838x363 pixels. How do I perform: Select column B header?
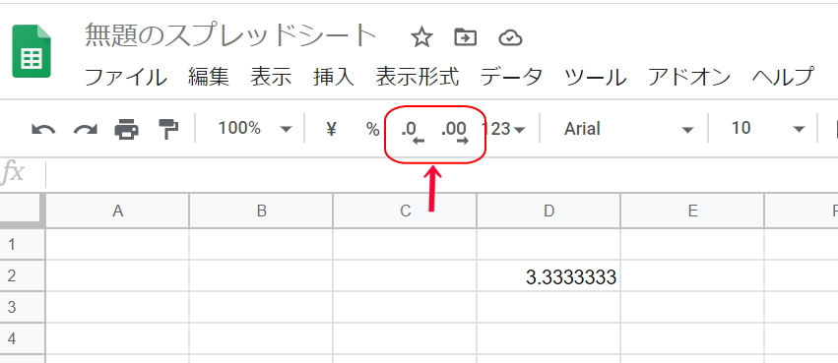tap(261, 211)
